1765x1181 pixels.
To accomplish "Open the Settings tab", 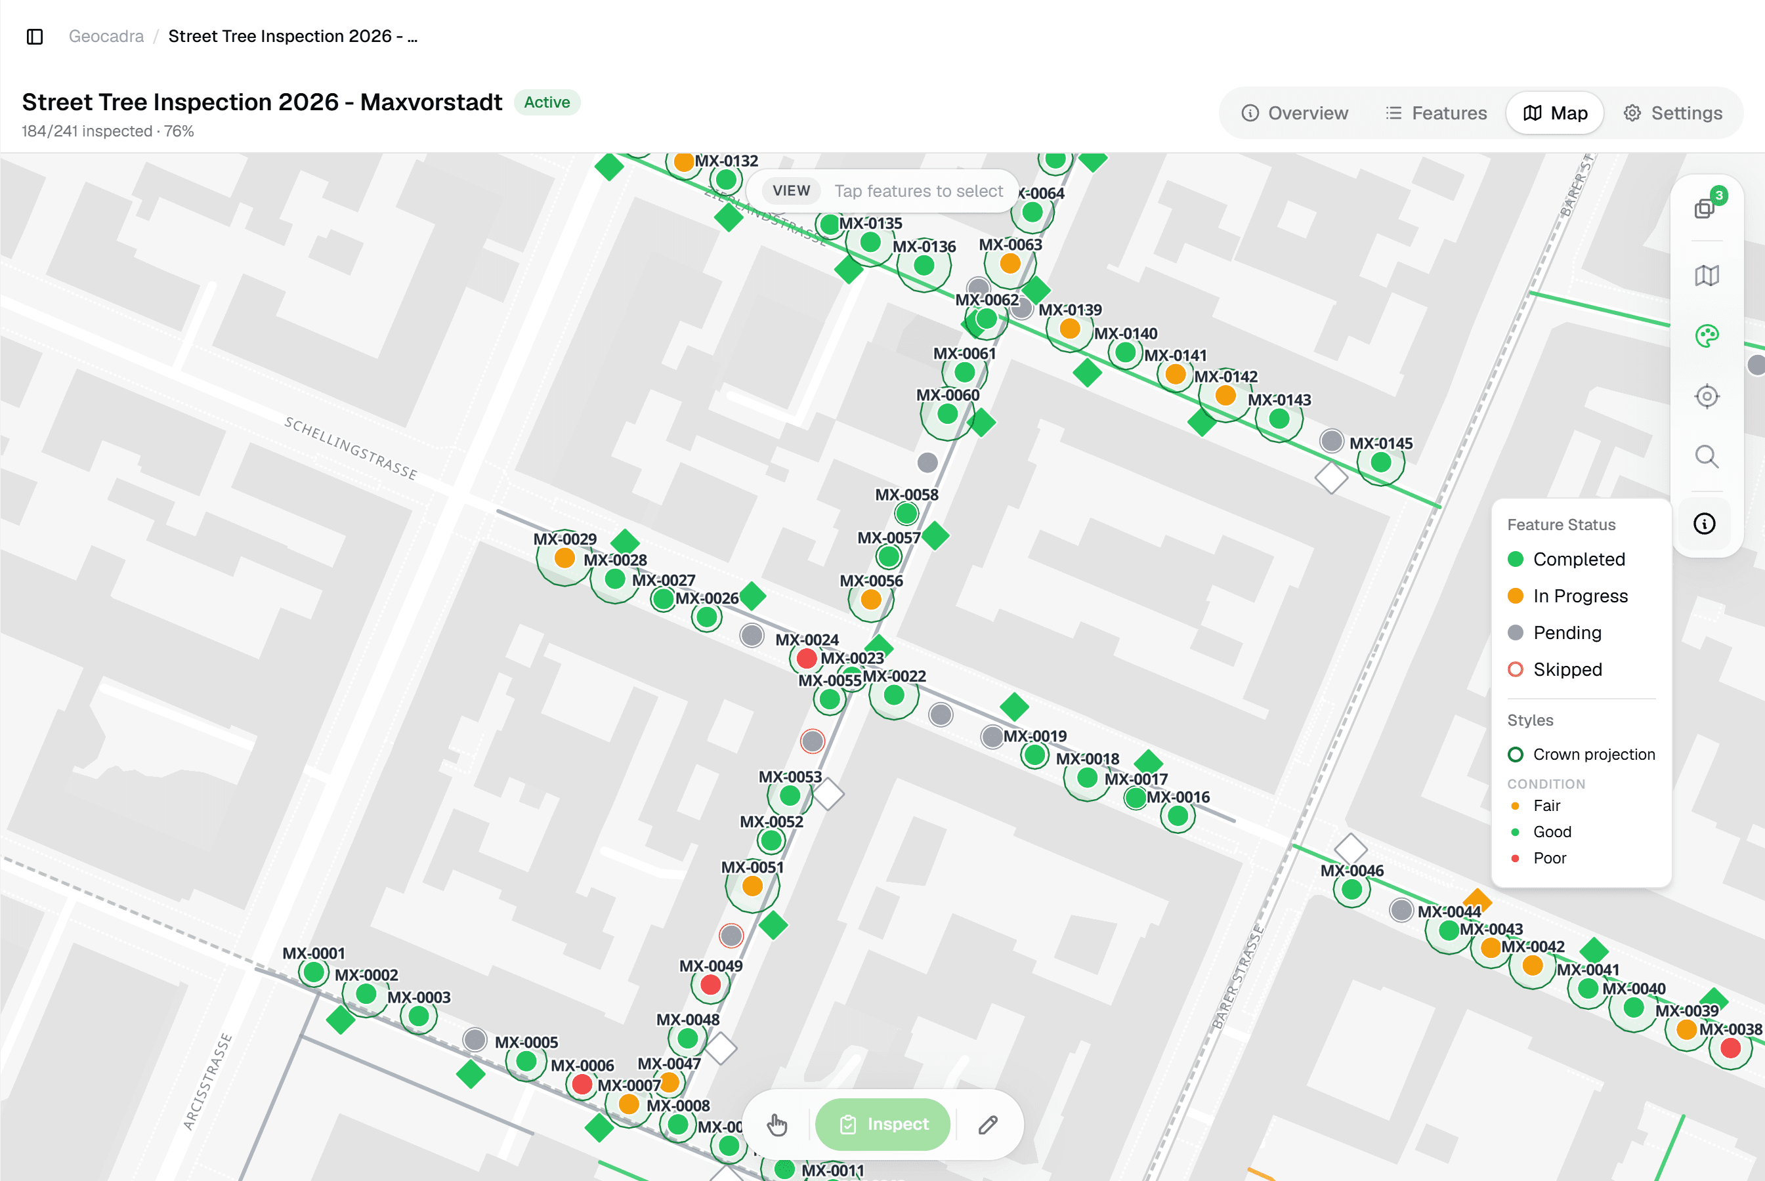I will (x=1672, y=113).
